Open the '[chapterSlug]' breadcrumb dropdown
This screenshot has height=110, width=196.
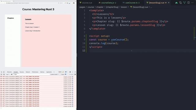point(112,7)
